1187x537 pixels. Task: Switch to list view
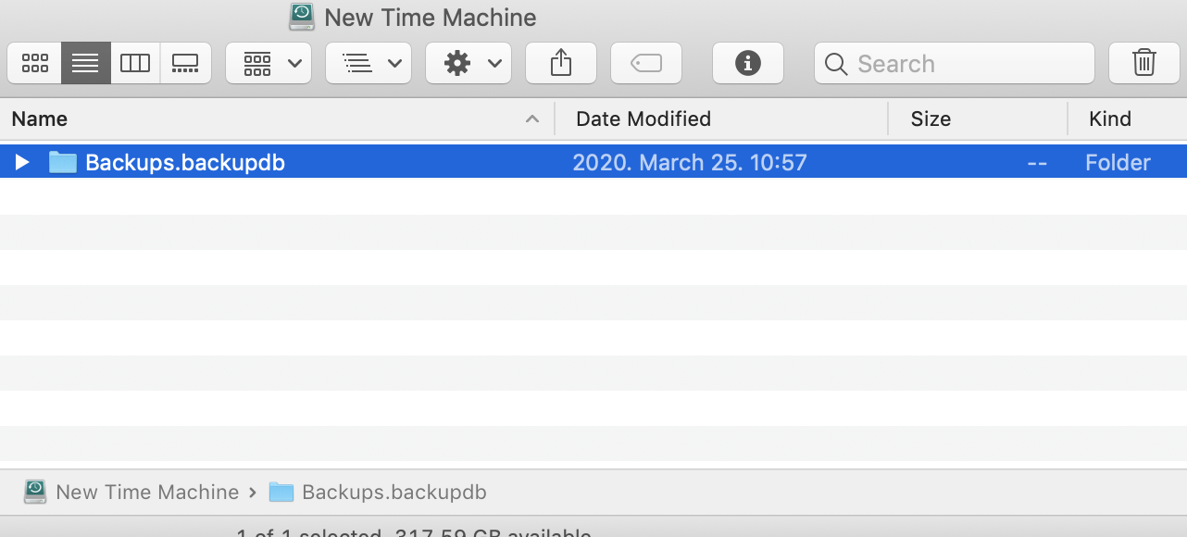pyautogui.click(x=85, y=63)
